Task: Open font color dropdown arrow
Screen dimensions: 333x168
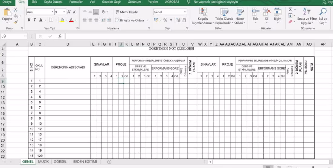Action: [x=76, y=20]
